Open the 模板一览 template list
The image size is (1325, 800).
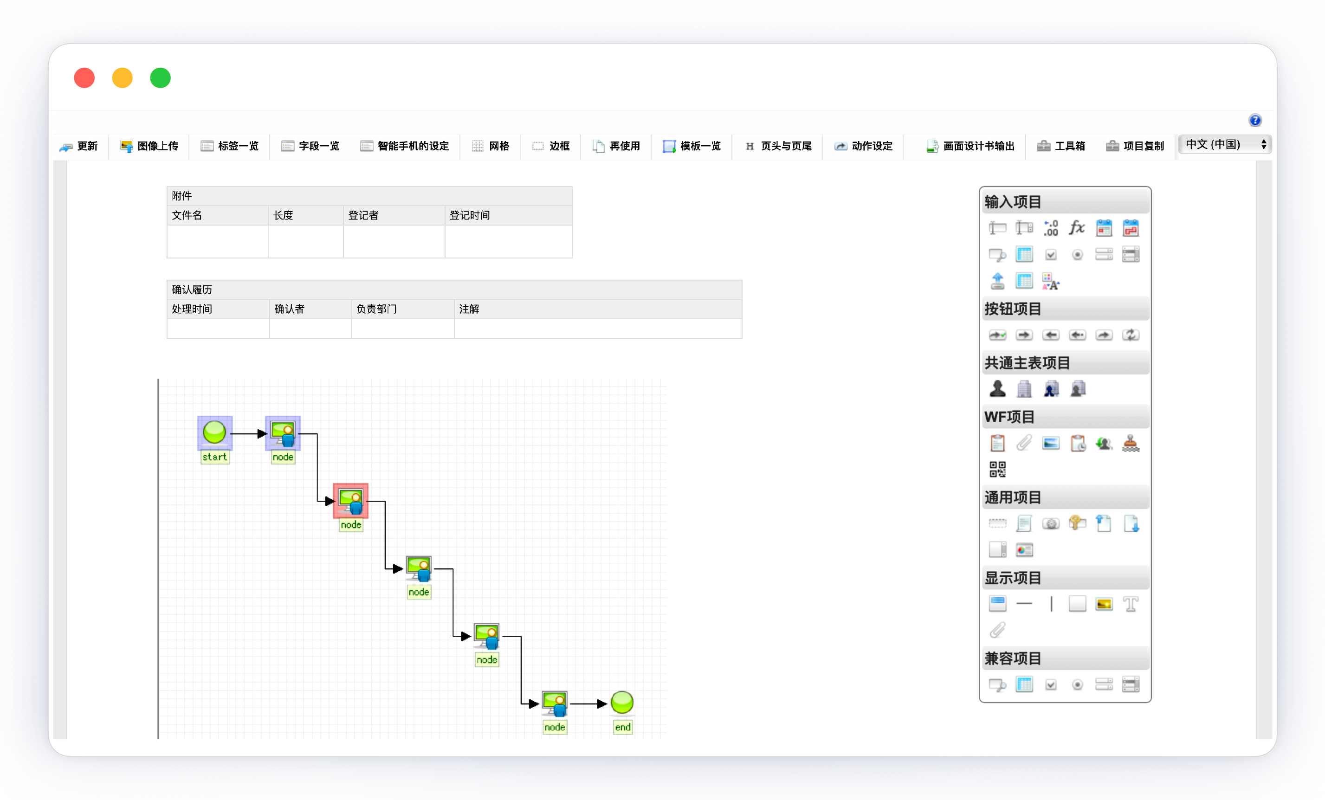tap(692, 146)
